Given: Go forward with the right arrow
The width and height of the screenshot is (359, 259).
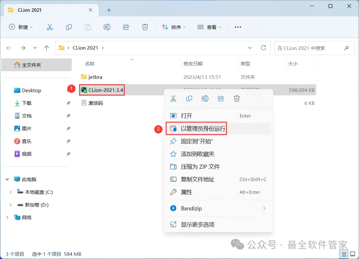Looking at the screenshot, I should [x=23, y=48].
